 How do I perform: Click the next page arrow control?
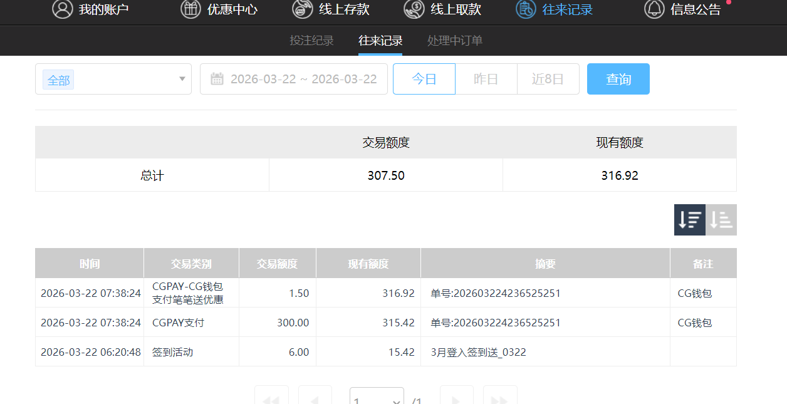pos(457,396)
